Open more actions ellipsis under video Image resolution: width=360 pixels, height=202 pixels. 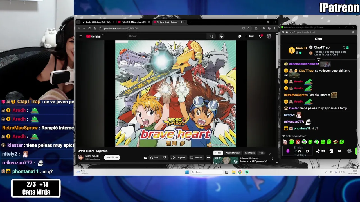(208, 157)
